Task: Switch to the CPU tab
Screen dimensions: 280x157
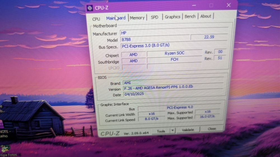Action: point(96,19)
